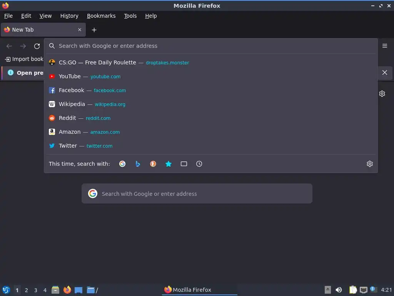Open a new tab with plus button
This screenshot has width=394, height=296.
[x=94, y=30]
